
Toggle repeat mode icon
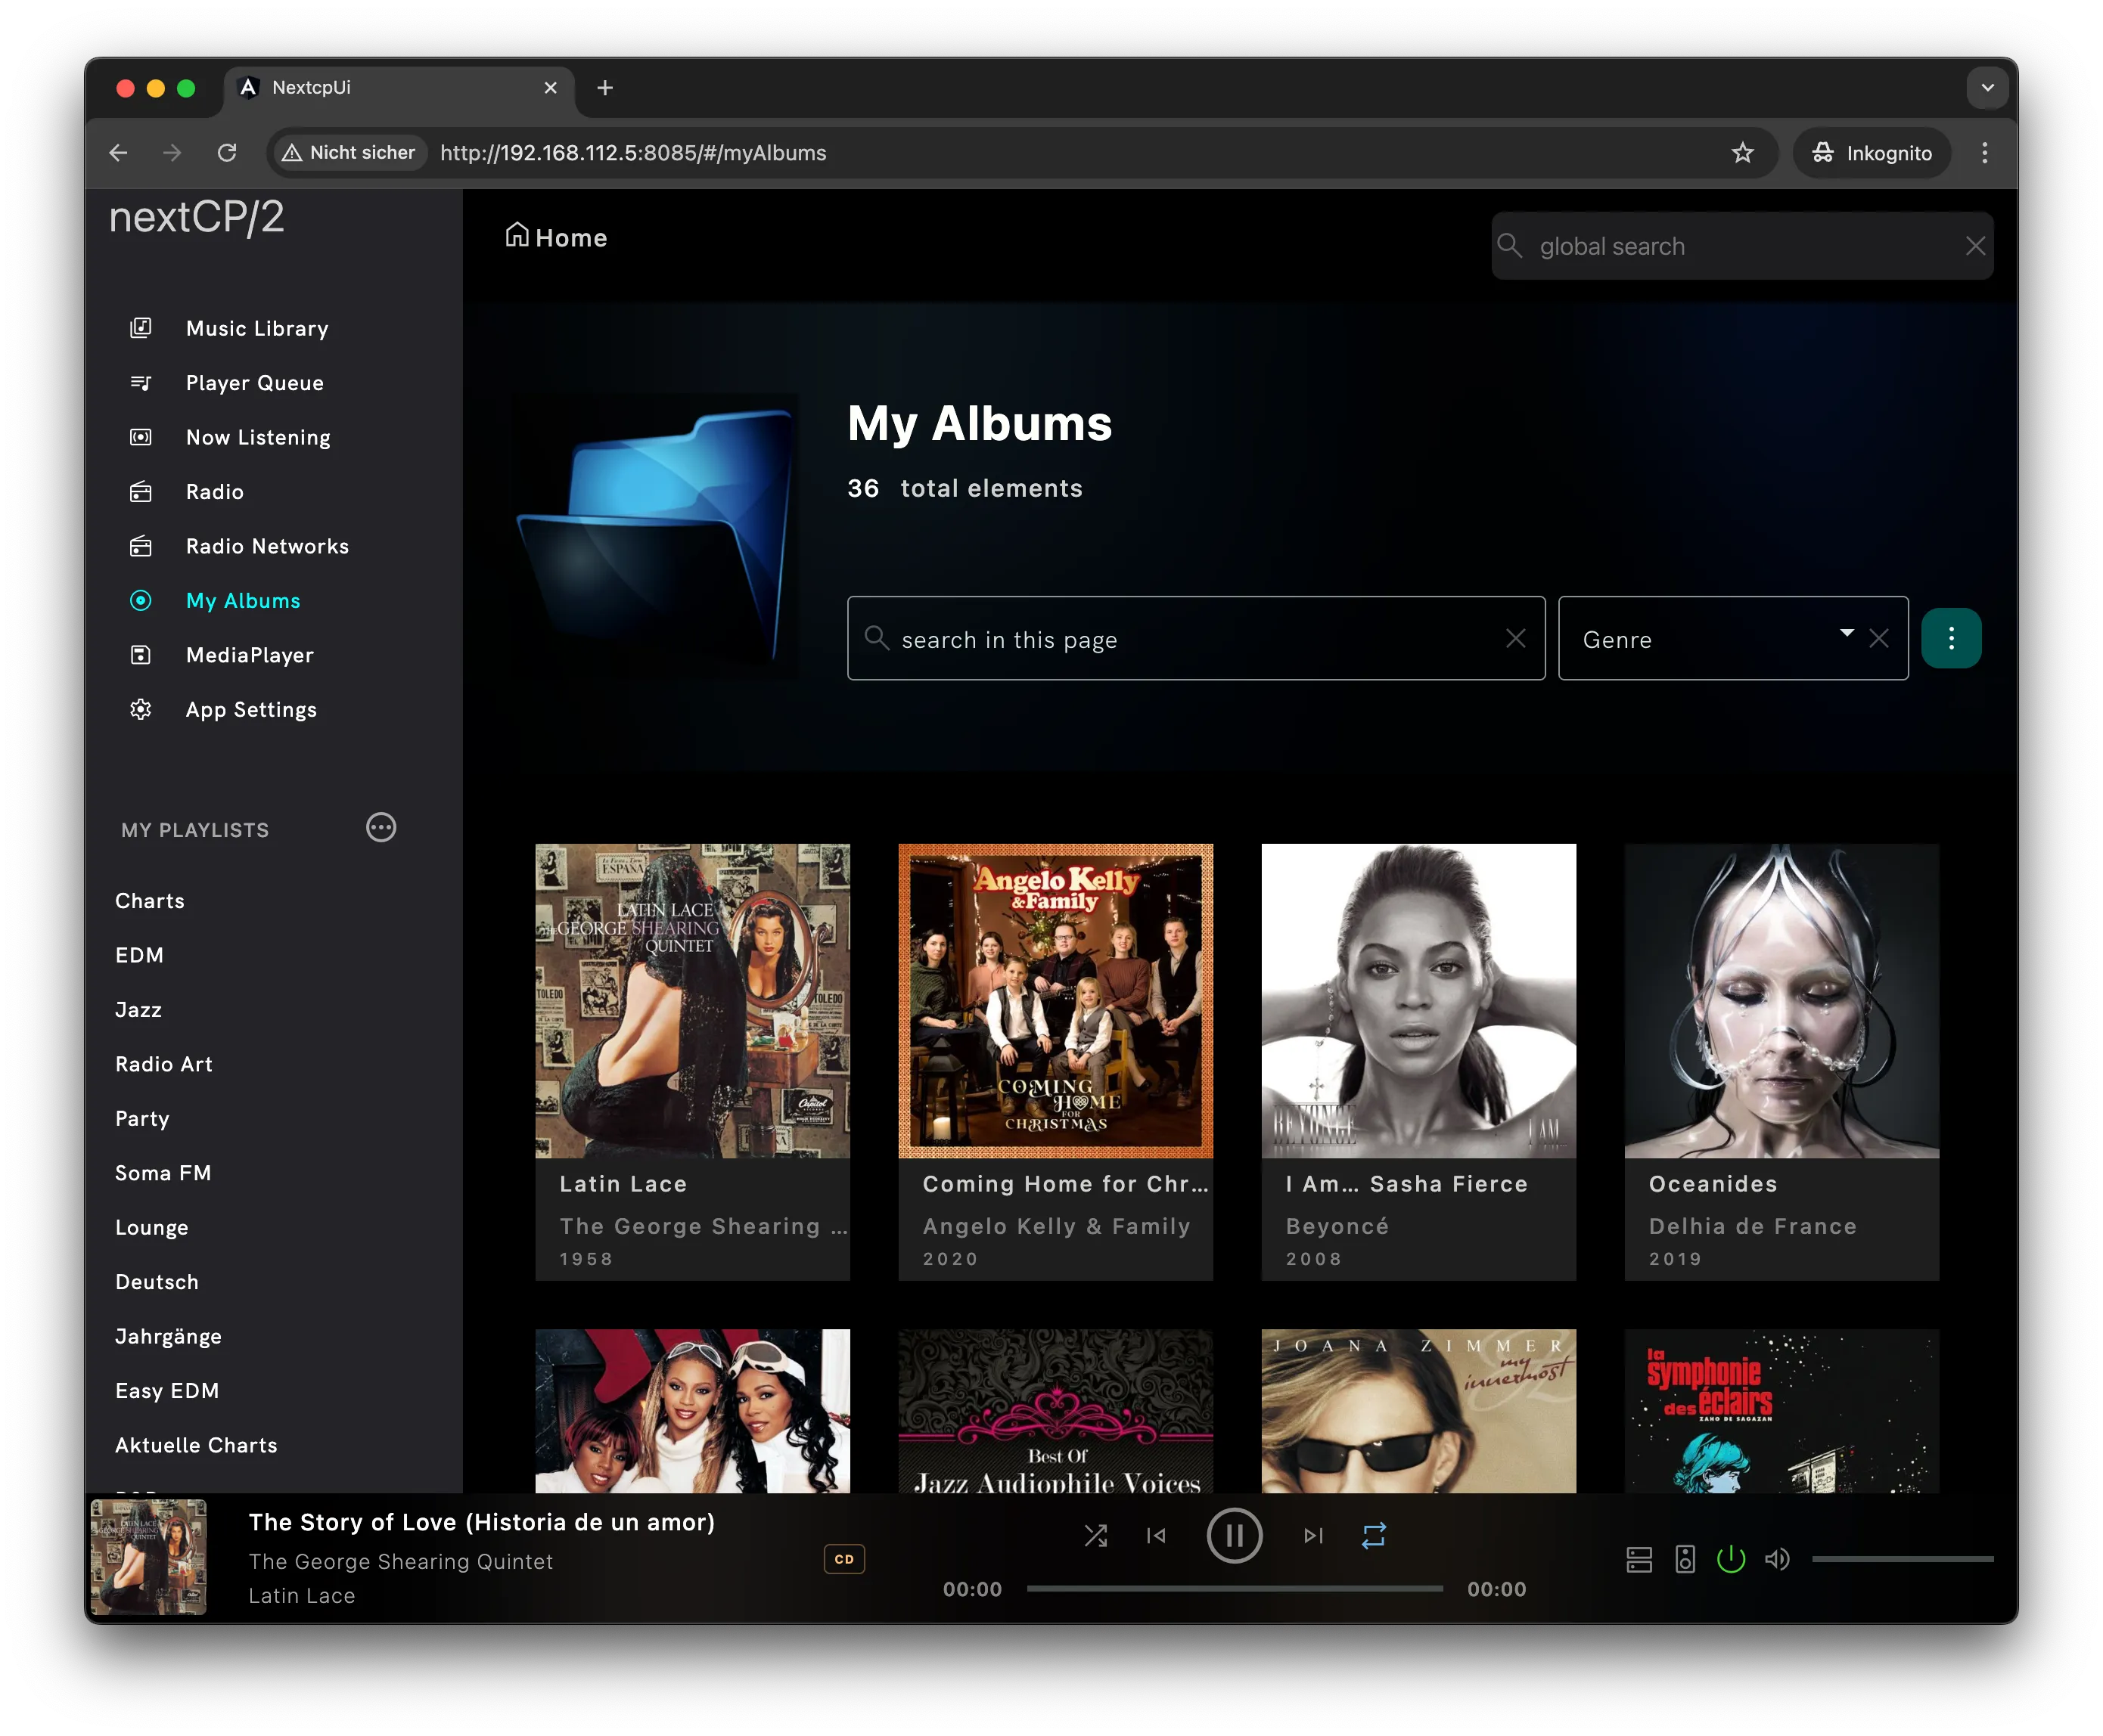[1374, 1535]
